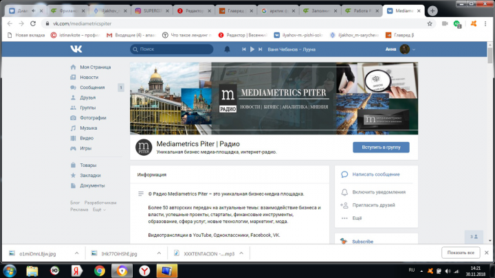Viewport: 495px width, 278px height.
Task: Open the RU language indicator
Action: pos(411,270)
